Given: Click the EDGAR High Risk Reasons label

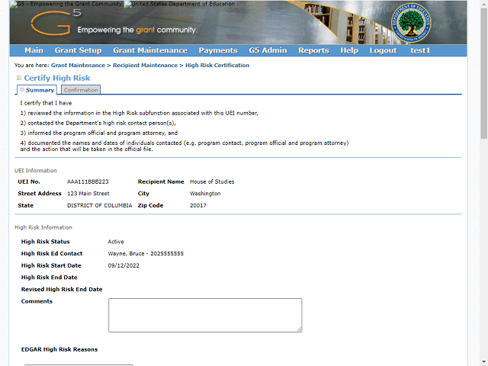Looking at the screenshot, I should tap(59, 349).
